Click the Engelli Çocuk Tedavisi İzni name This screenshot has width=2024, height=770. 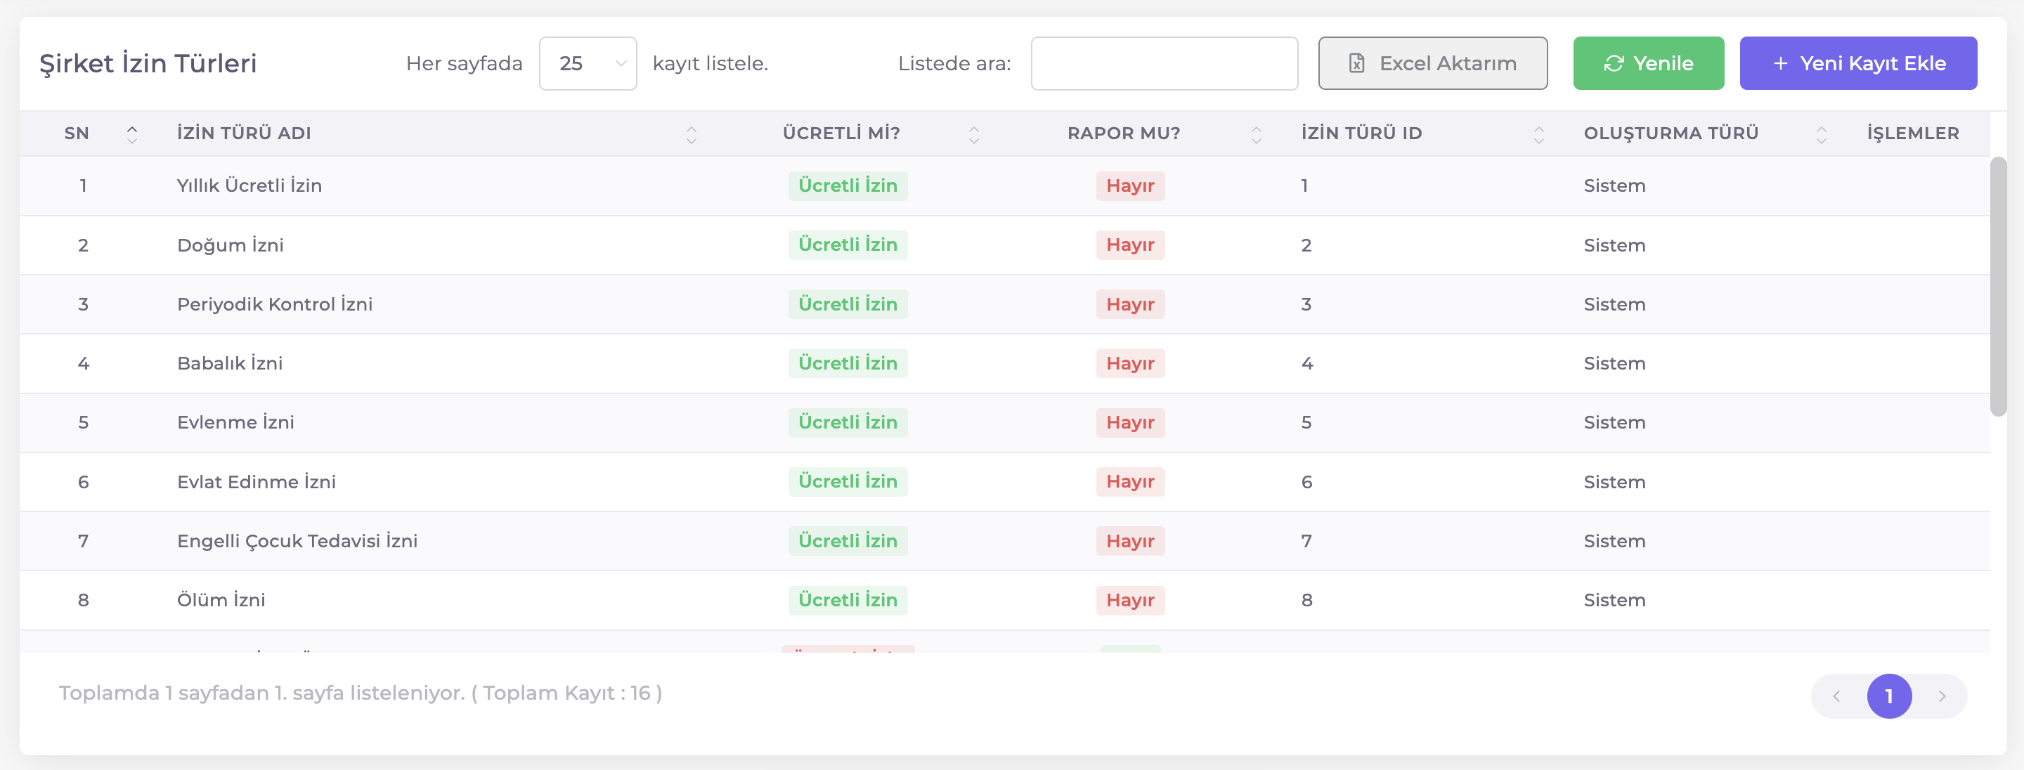click(297, 540)
